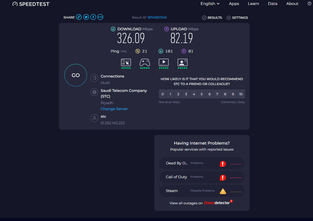
Task: Select rating 10 for STC
Action: (x=241, y=94)
